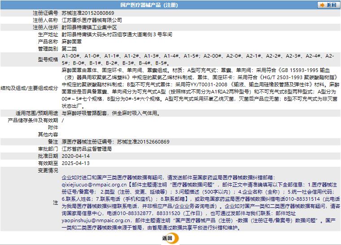Click the 备注 label
341x245 pixels.
click(x=53, y=142)
